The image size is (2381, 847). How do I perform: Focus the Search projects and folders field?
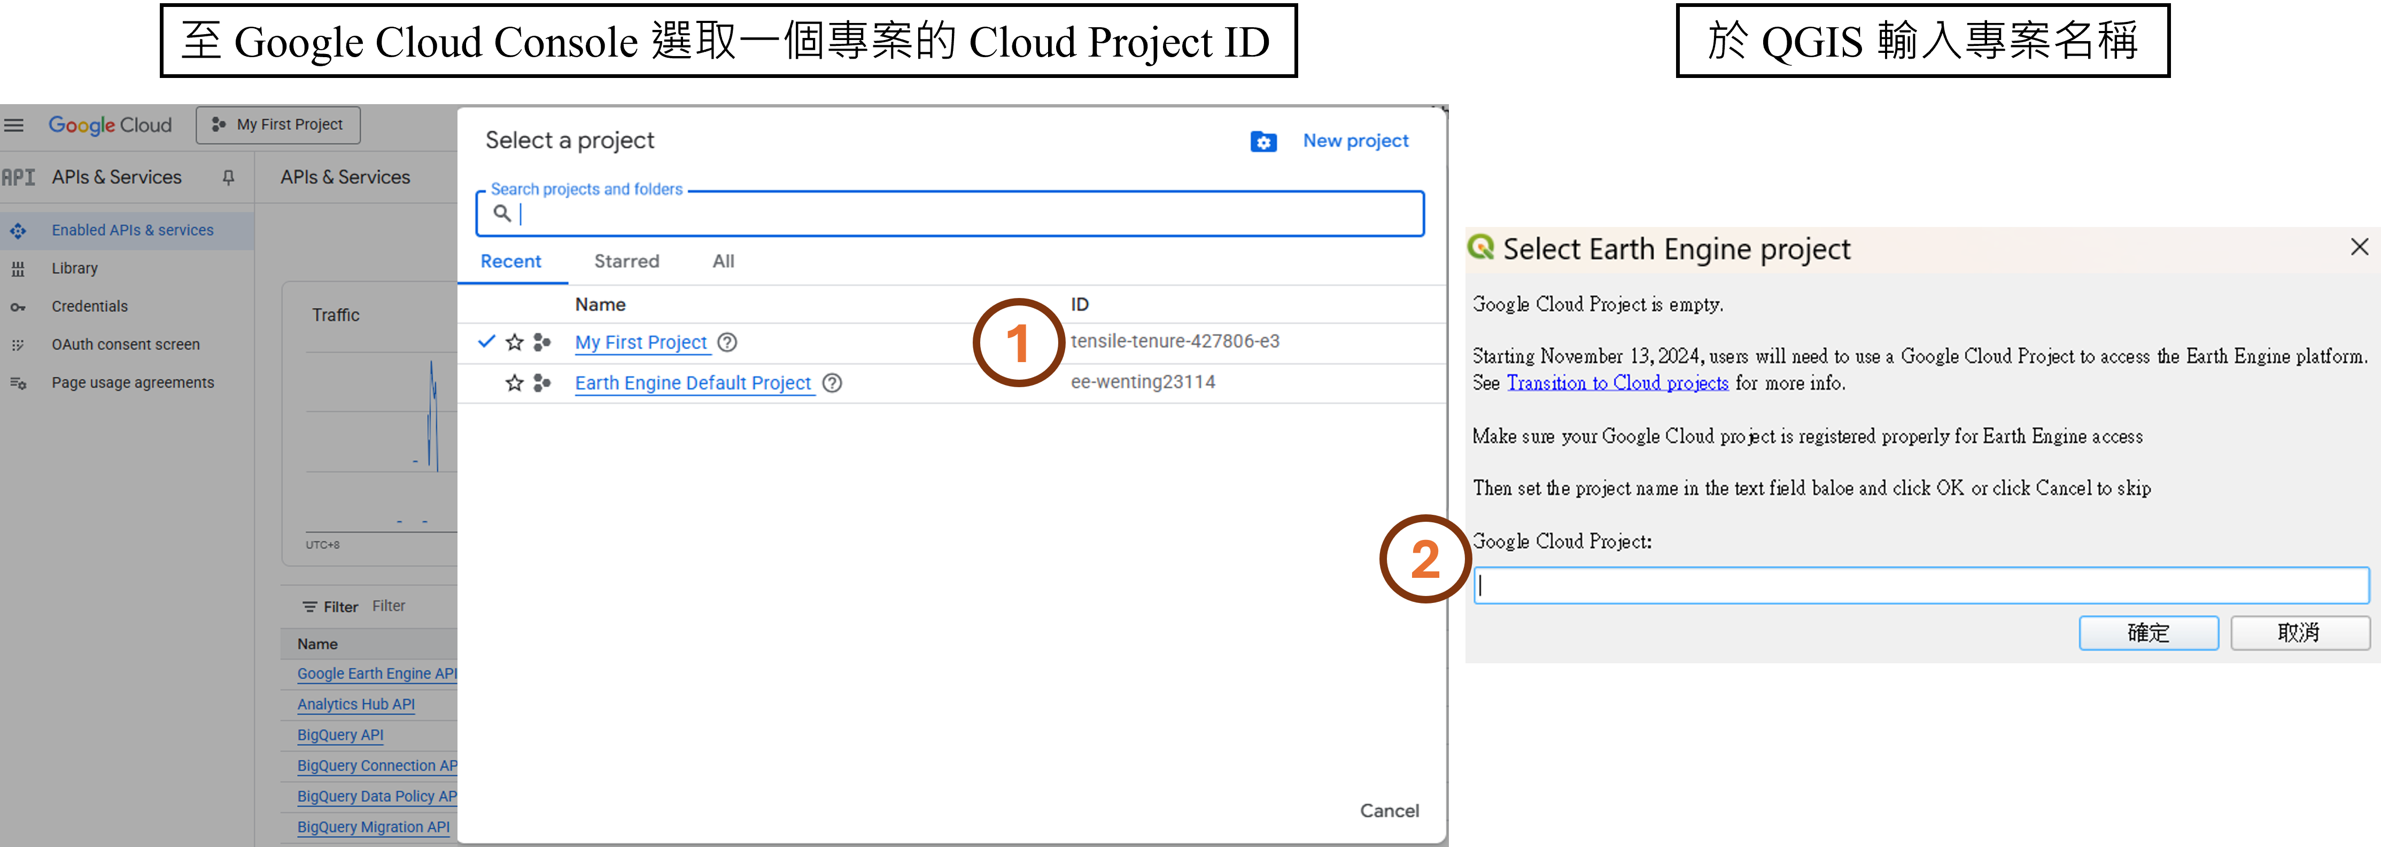coord(950,214)
